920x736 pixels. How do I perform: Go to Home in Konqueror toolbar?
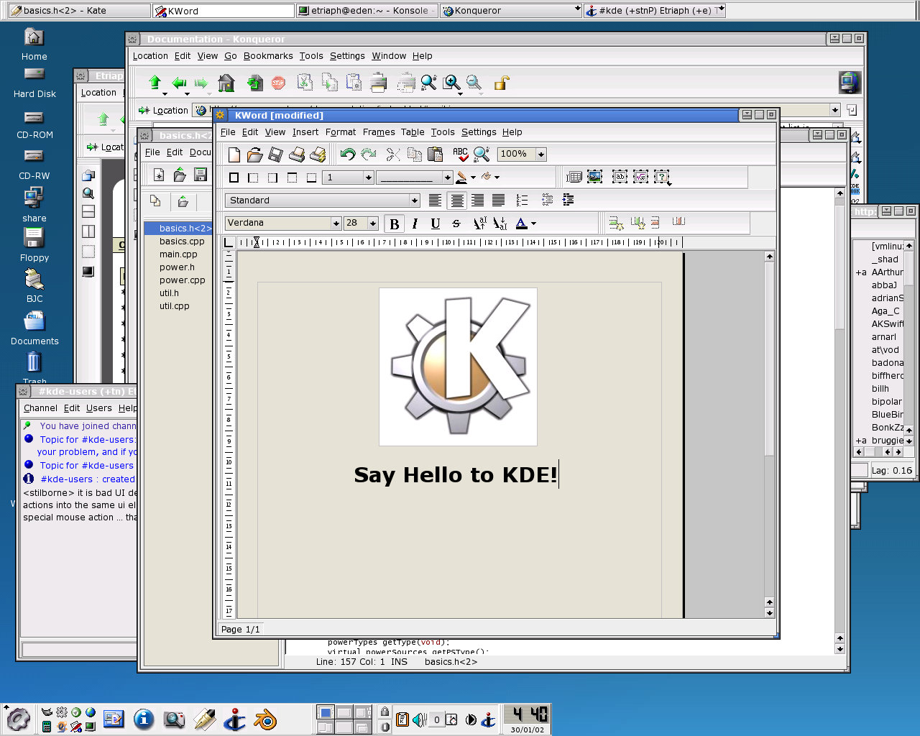click(x=226, y=83)
